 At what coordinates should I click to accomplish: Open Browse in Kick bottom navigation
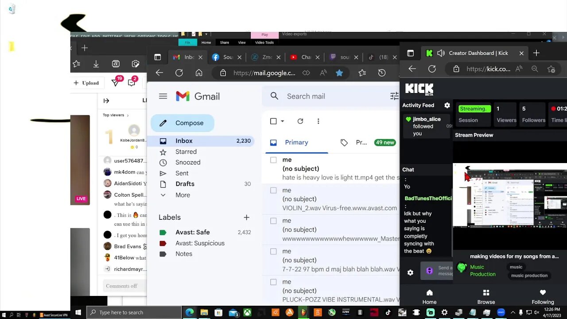point(486,297)
